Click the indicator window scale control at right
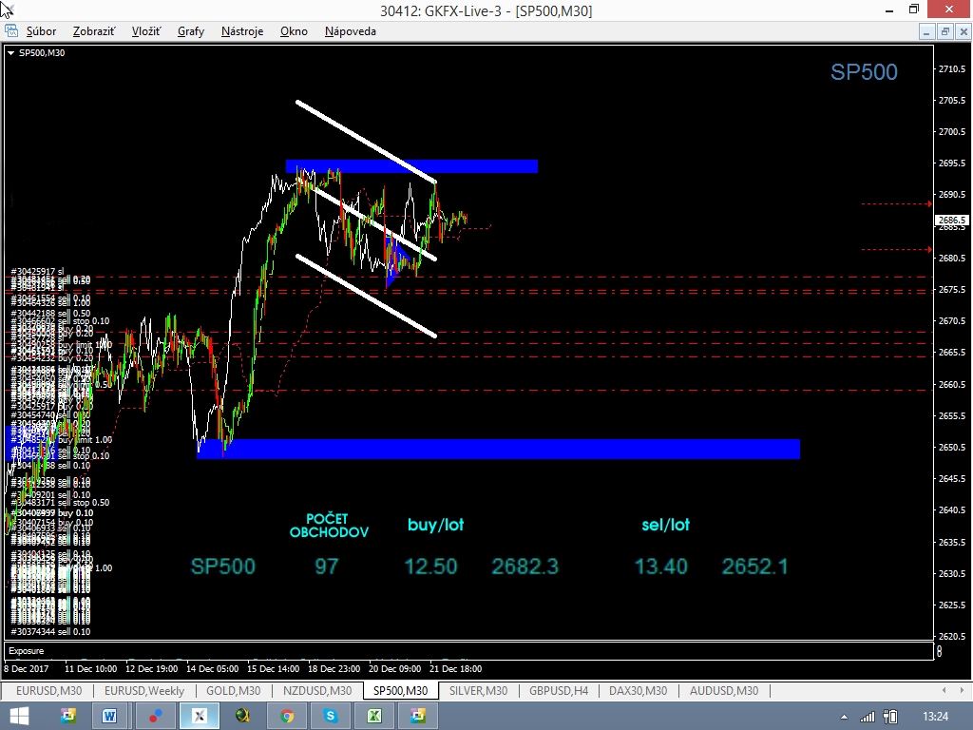This screenshot has width=973, height=730. (940, 651)
